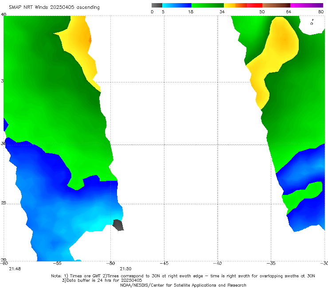Click the colorbar label "5"
The height and width of the screenshot is (288, 328).
point(163,12)
